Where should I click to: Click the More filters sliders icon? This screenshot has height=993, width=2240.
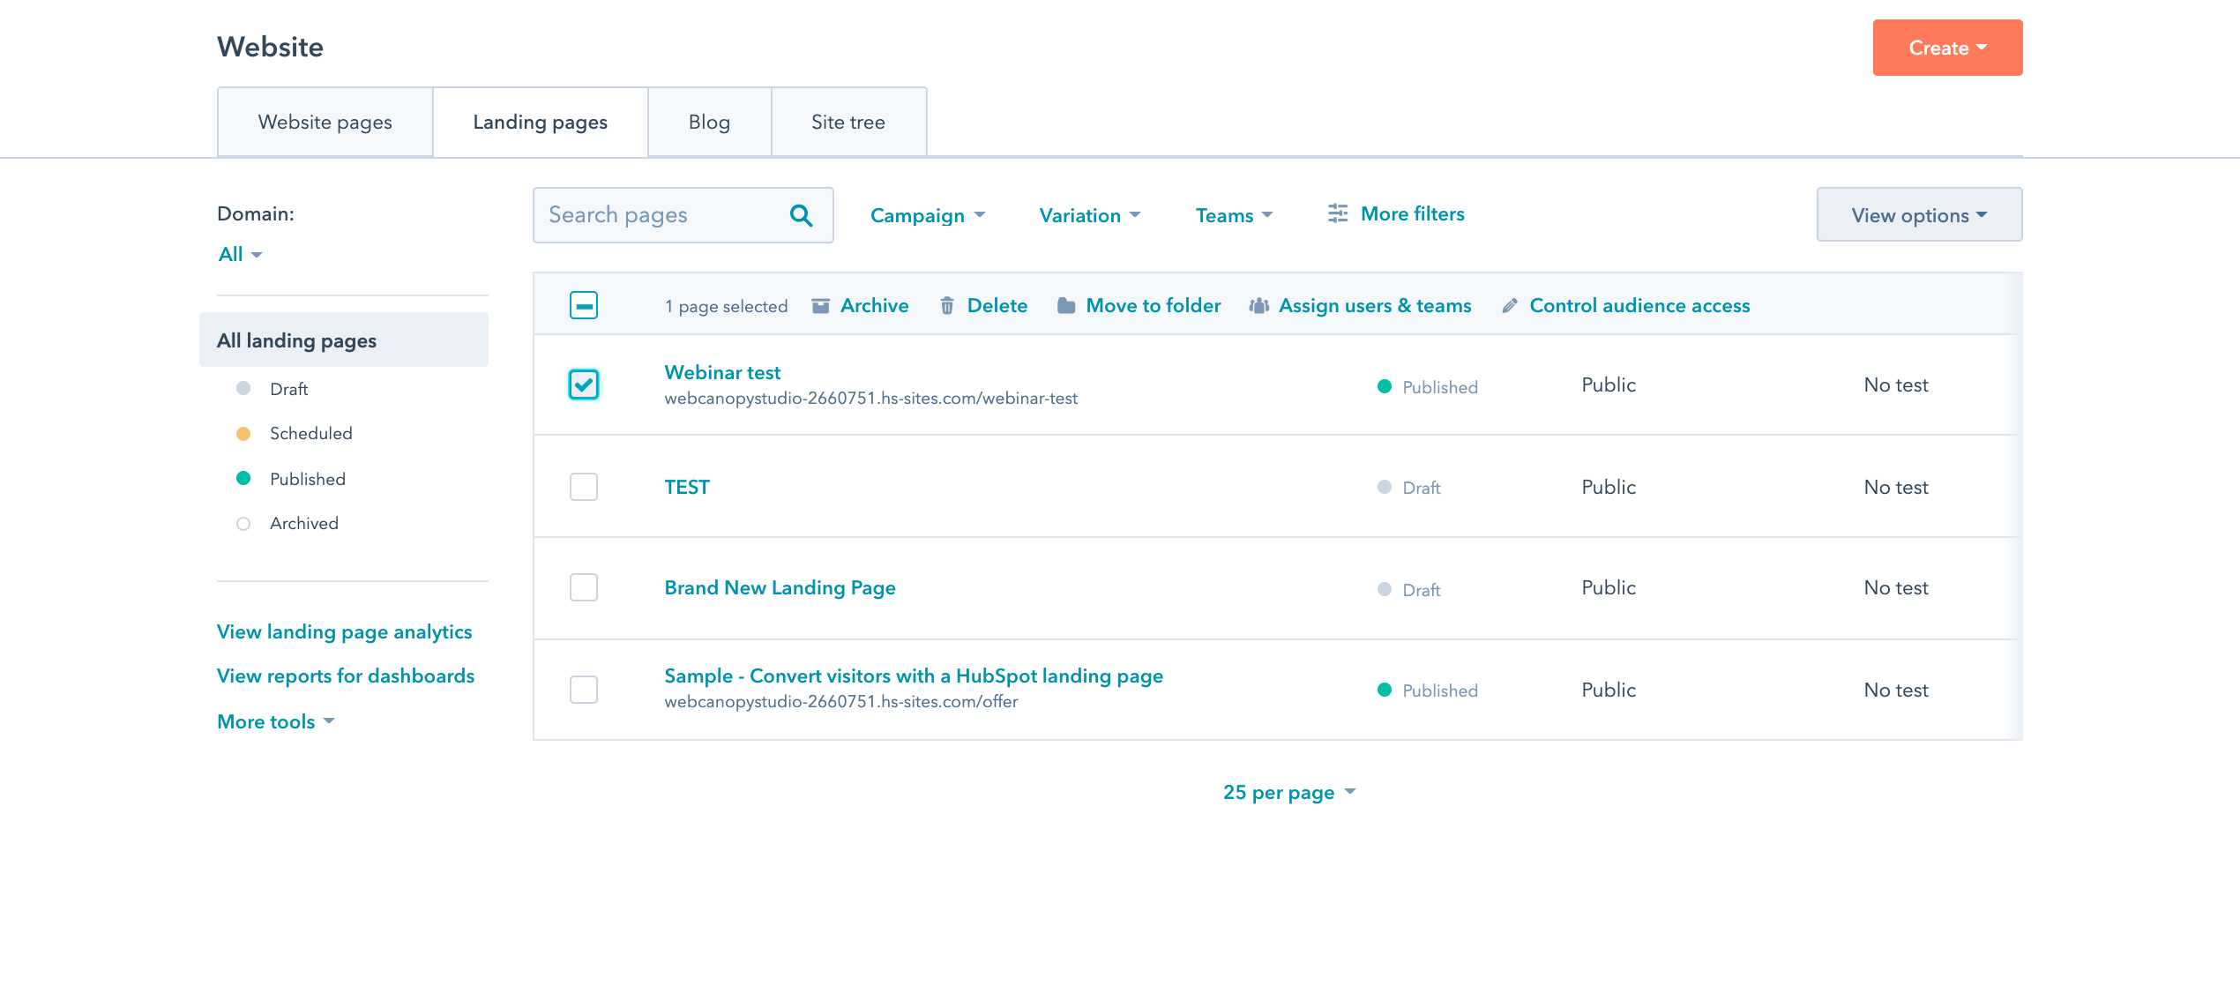pos(1337,213)
